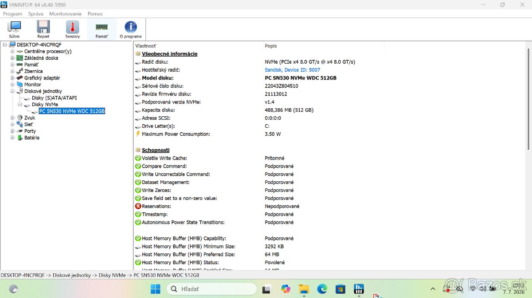Click the green check beside Compare Command
The width and height of the screenshot is (532, 298).
[x=138, y=166]
